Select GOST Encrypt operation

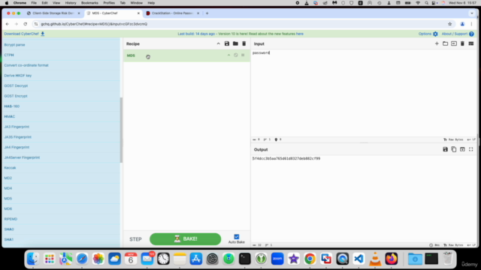[x=61, y=96]
